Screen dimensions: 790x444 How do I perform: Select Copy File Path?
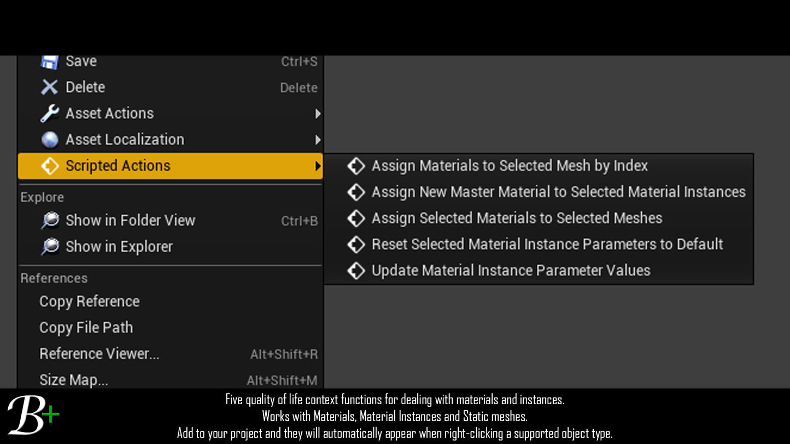tap(86, 328)
